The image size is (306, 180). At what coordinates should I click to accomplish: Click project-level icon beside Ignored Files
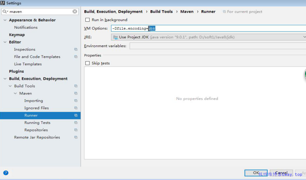(x=76, y=108)
